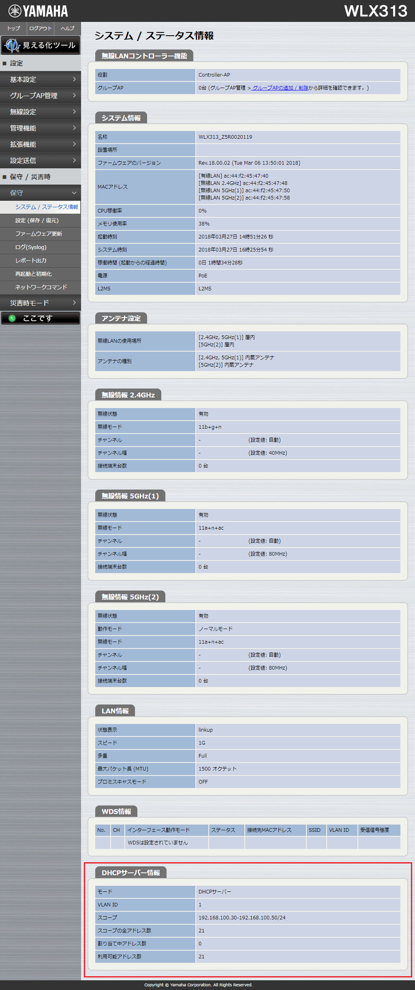Expand the グループAP管理 menu
Viewport: 415px width, 990px height.
click(41, 96)
